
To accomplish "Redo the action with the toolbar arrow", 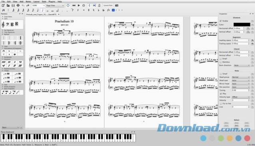I will pyautogui.click(x=28, y=6).
